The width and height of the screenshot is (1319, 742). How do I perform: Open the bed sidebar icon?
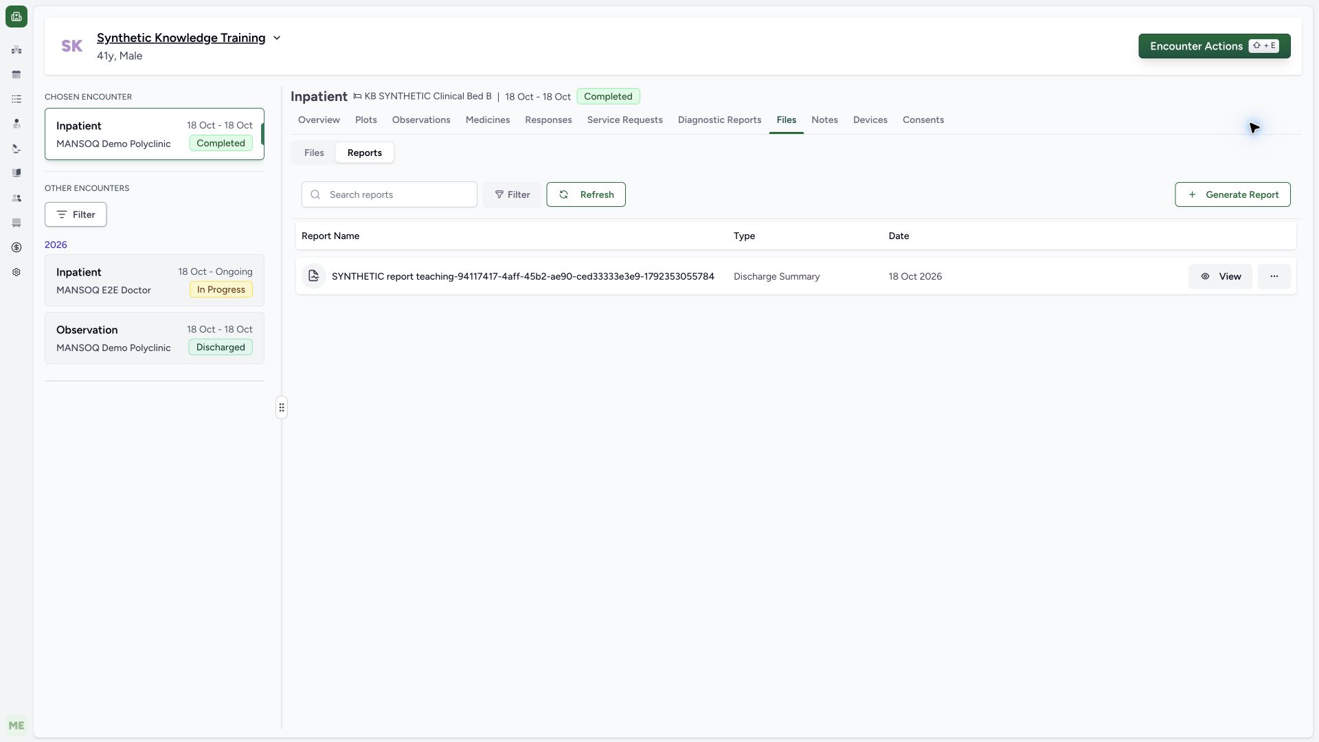click(16, 223)
